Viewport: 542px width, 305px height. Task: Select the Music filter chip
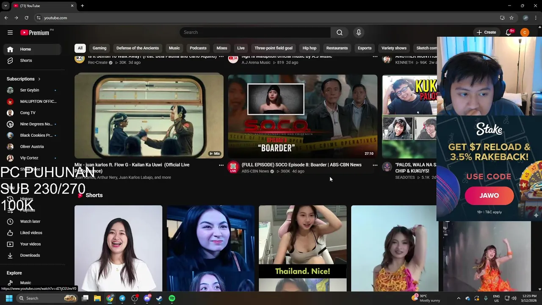coord(174,48)
